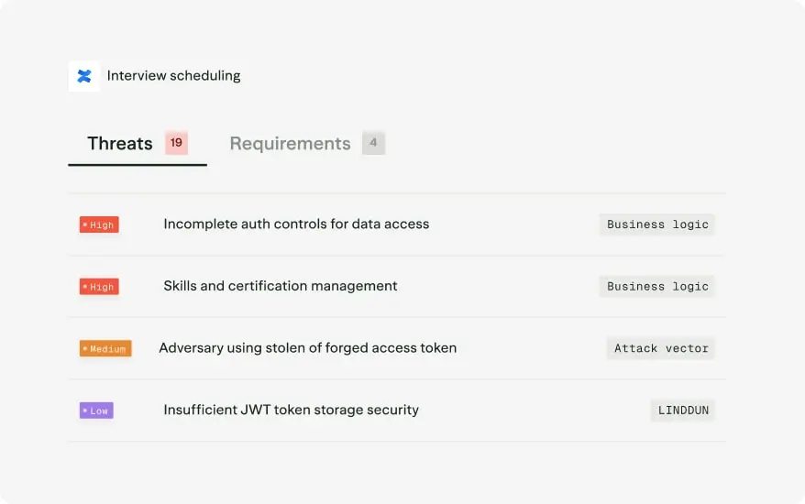Screen dimensions: 805x504
Task: Switch to the Requirements tab
Action: tap(290, 144)
